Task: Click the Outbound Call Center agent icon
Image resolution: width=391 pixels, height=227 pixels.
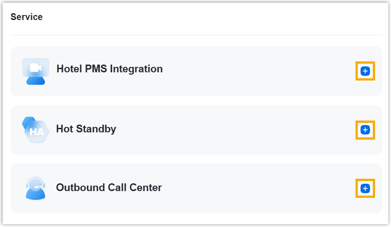Action: [36, 188]
